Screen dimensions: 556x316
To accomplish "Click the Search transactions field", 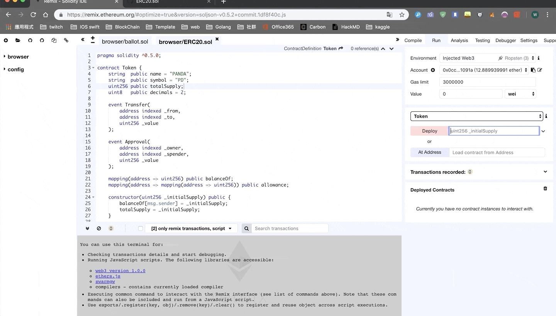I will 290,229.
